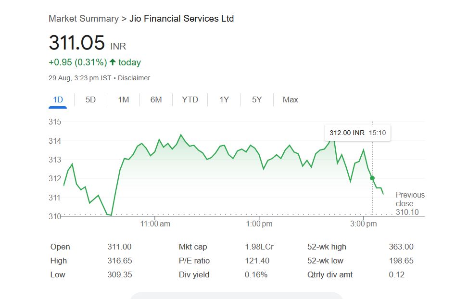Switch to the 5D chart tab
Viewport: 455px width, 299px height.
[x=90, y=100]
